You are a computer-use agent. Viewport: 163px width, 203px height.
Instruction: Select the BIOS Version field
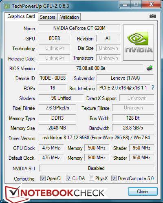91,68
